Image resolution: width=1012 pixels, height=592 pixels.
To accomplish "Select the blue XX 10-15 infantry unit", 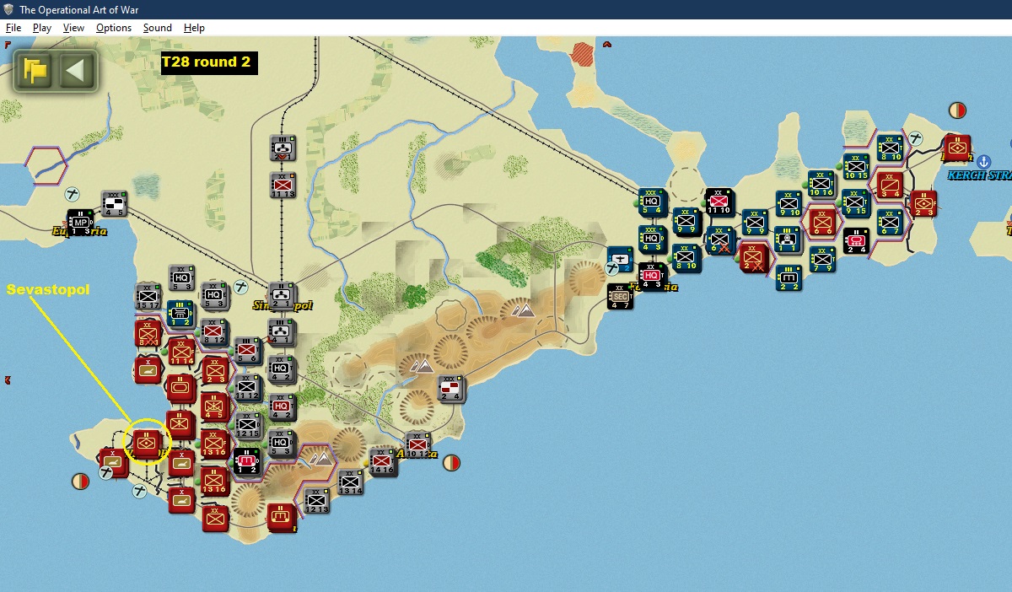I will pyautogui.click(x=855, y=167).
